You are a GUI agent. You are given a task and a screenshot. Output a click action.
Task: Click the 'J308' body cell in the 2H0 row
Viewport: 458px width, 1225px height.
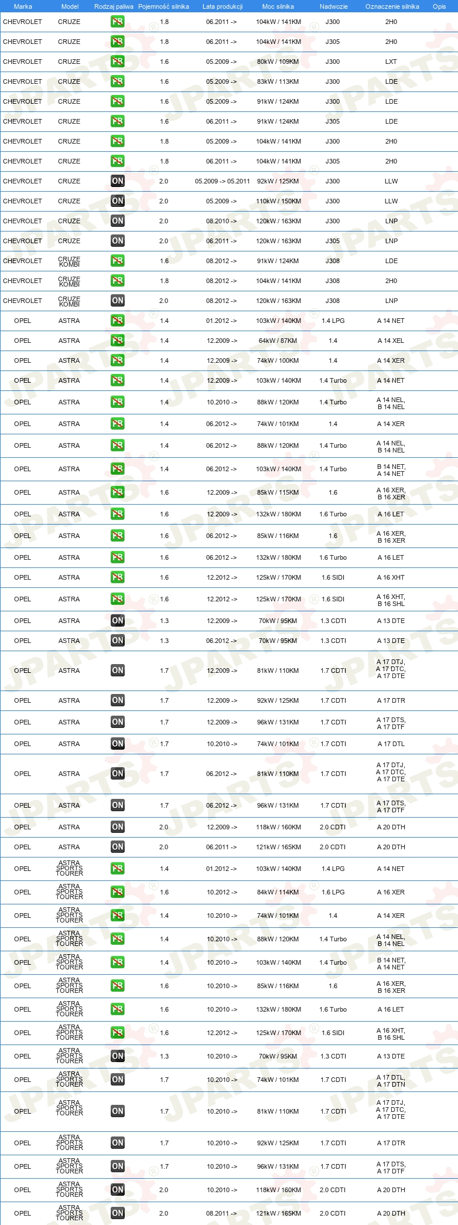(x=333, y=281)
